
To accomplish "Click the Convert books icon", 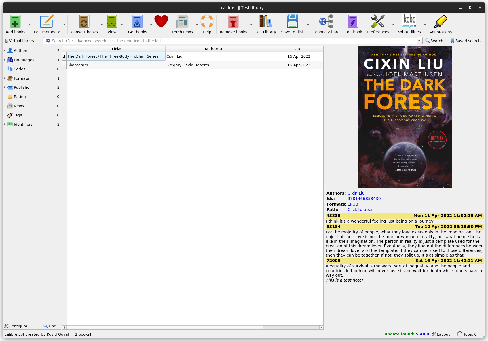I will coord(84,22).
